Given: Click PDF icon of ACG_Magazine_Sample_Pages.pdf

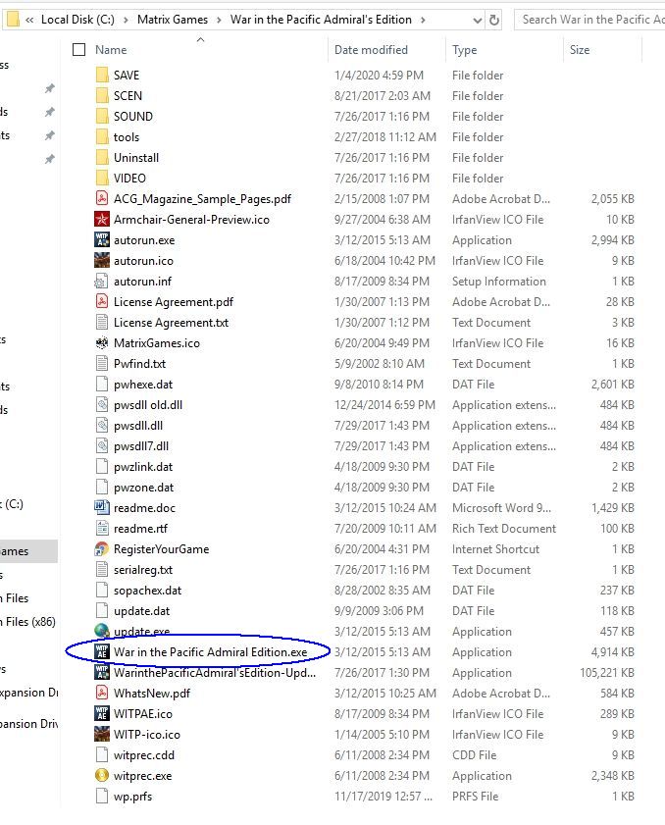Looking at the screenshot, I should pos(102,198).
